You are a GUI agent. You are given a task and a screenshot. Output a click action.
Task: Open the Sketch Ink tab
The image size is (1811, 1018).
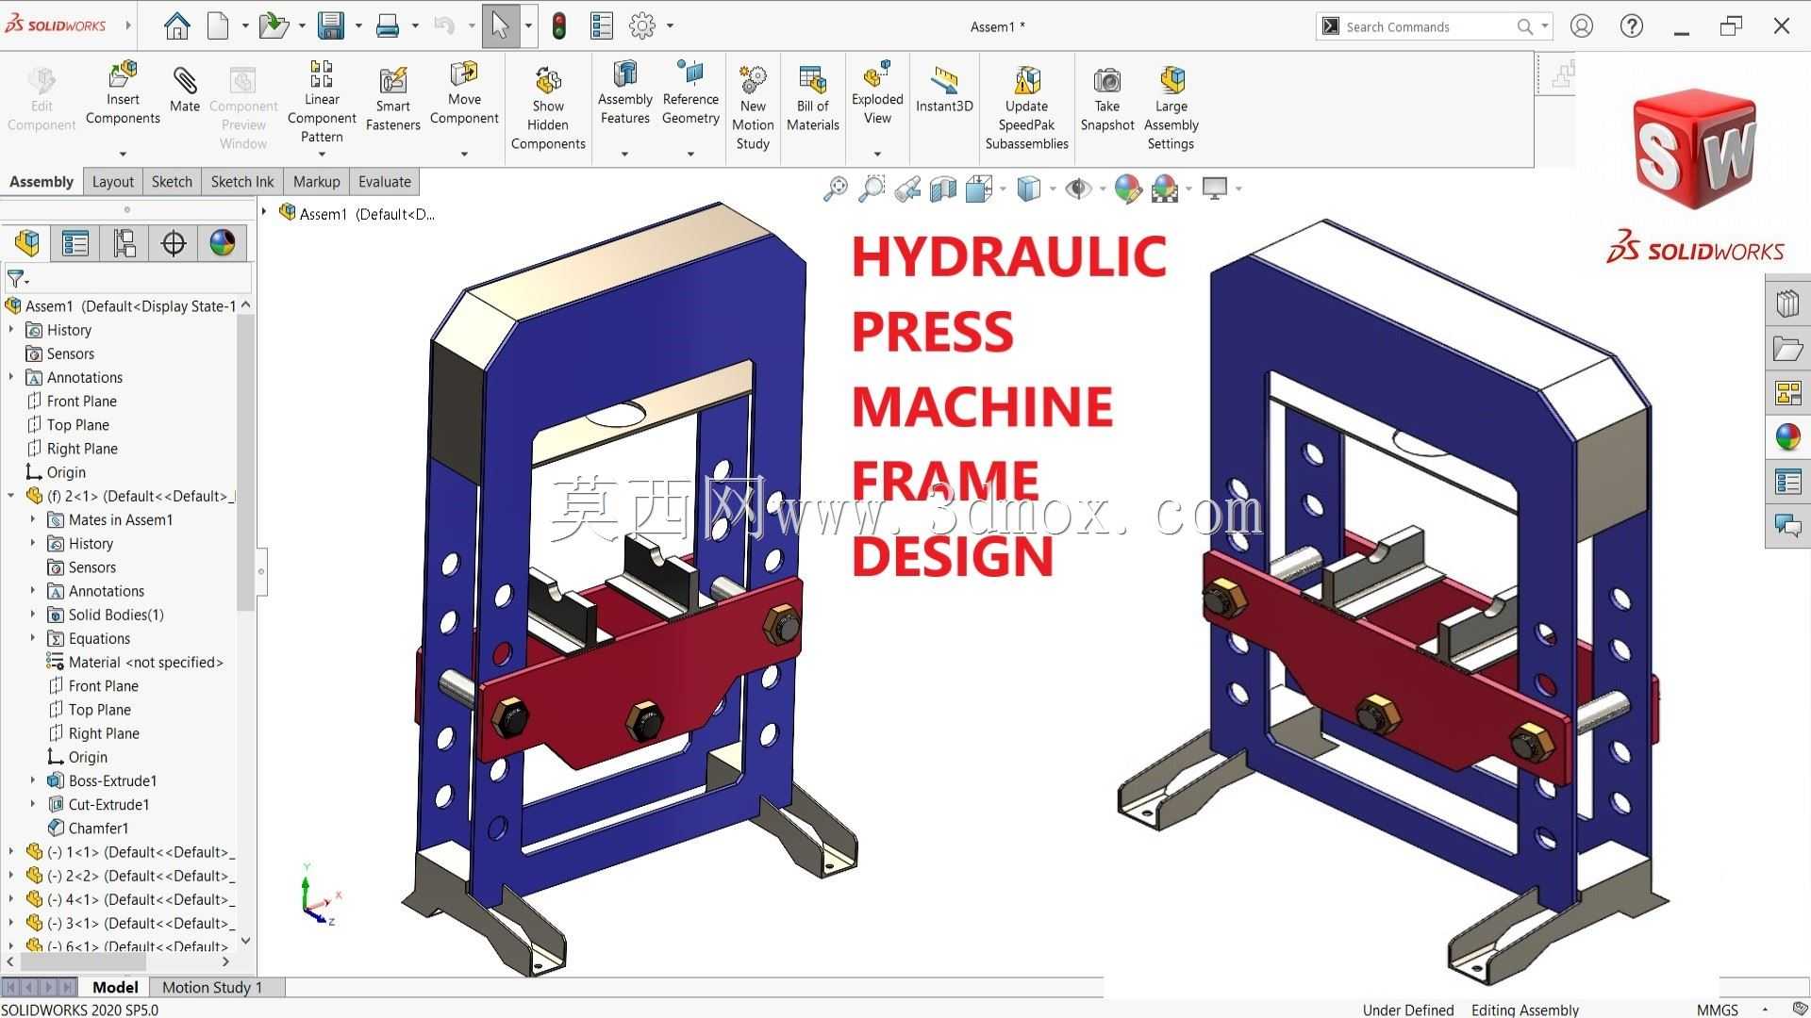click(242, 182)
